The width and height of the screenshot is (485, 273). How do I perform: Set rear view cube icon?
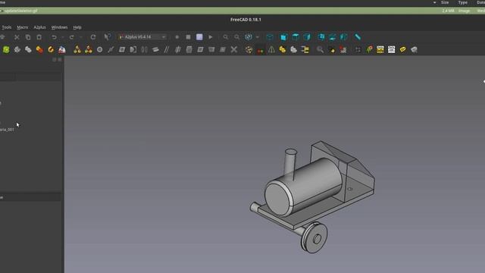321,37
